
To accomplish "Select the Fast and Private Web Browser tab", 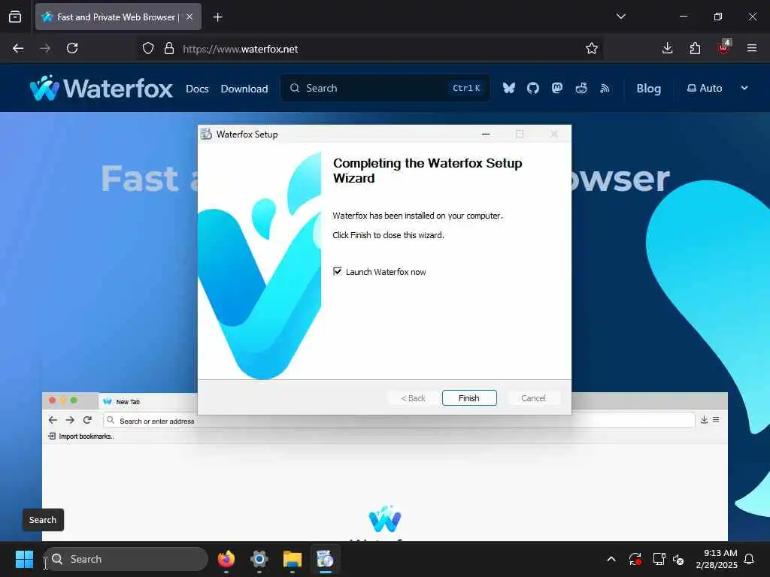I will 118,17.
